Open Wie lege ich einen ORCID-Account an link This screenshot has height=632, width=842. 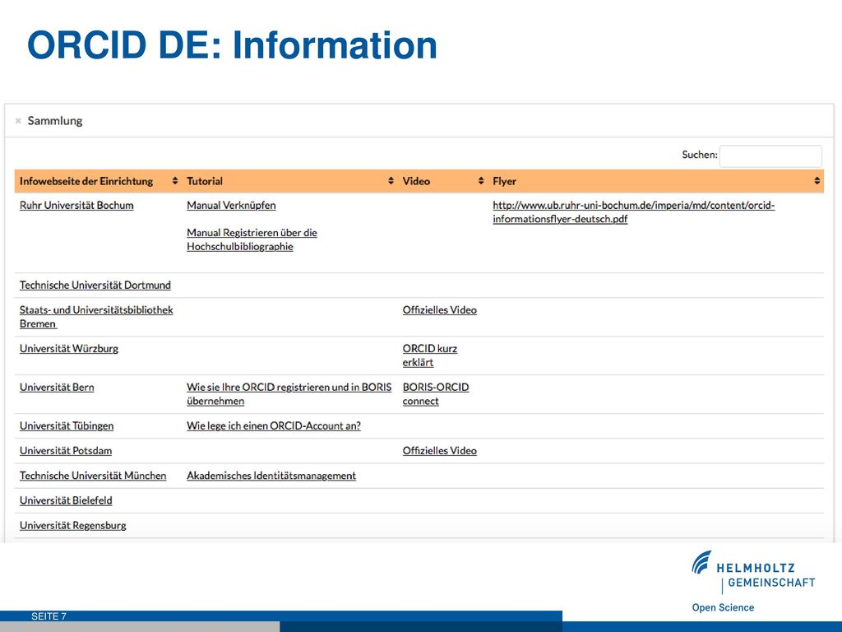273,426
